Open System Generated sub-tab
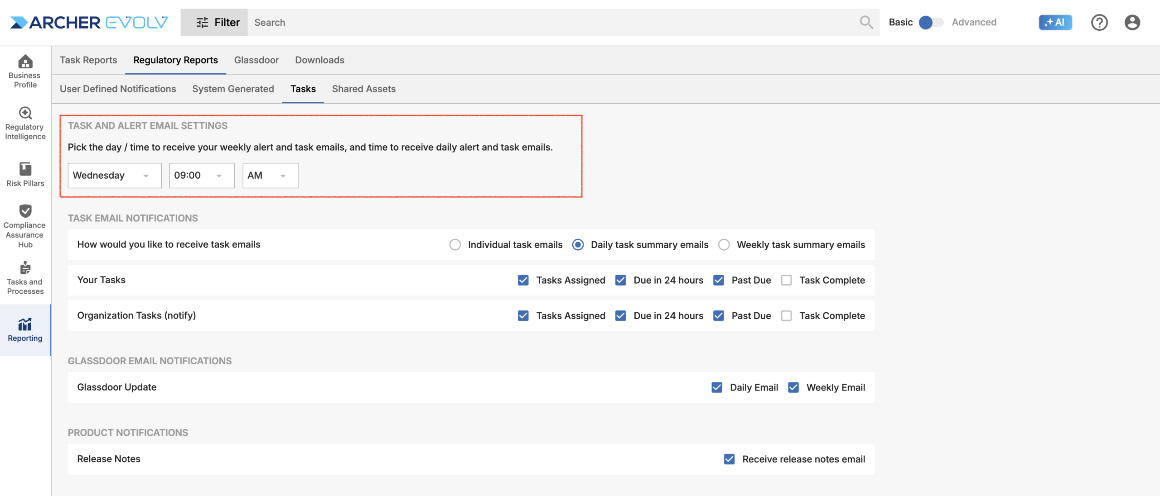The image size is (1160, 496). click(x=233, y=89)
